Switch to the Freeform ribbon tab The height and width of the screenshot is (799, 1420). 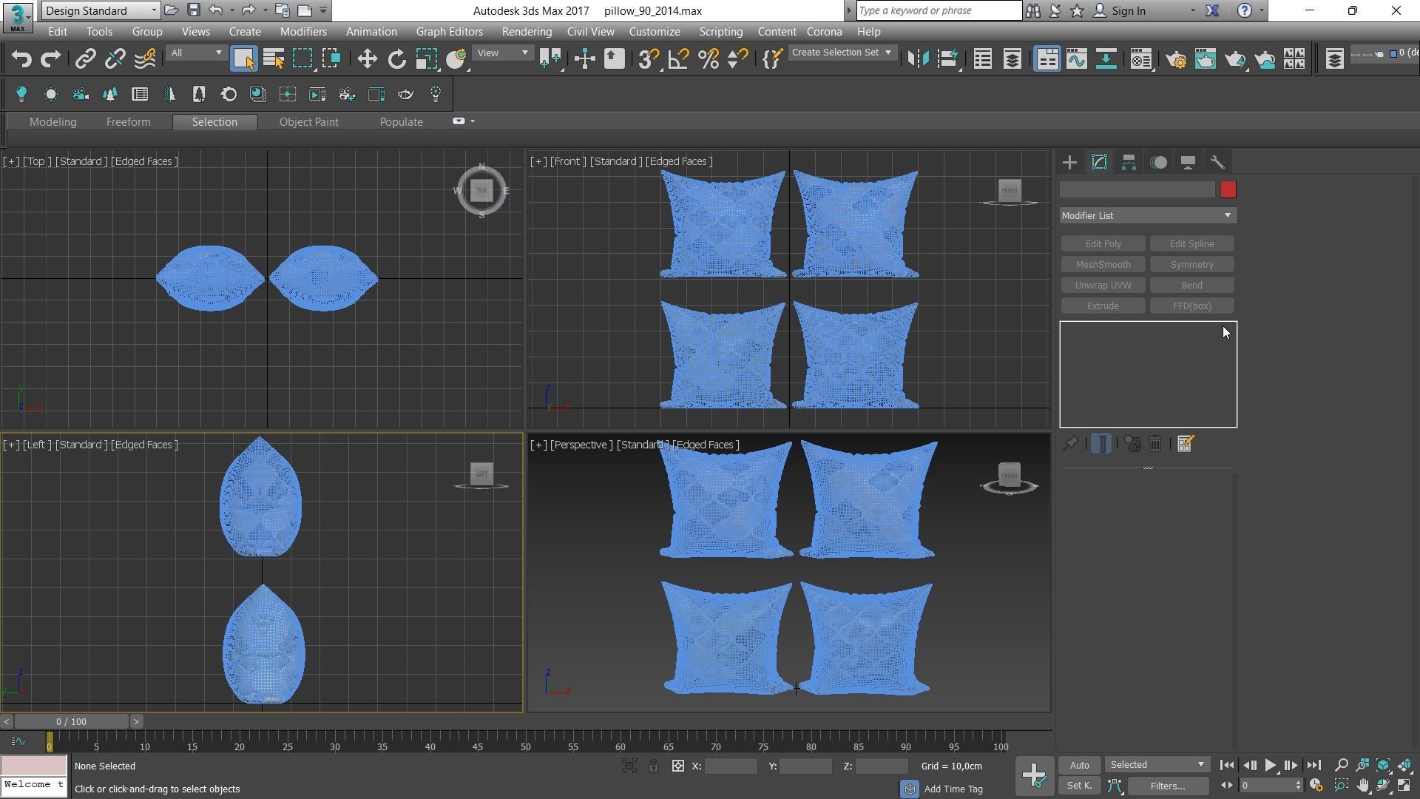(128, 122)
